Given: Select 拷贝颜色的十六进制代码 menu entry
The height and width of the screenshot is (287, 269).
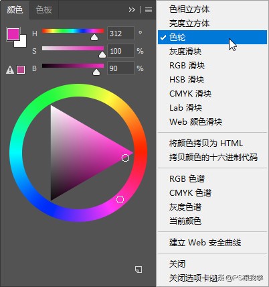Looking at the screenshot, I should (212, 158).
